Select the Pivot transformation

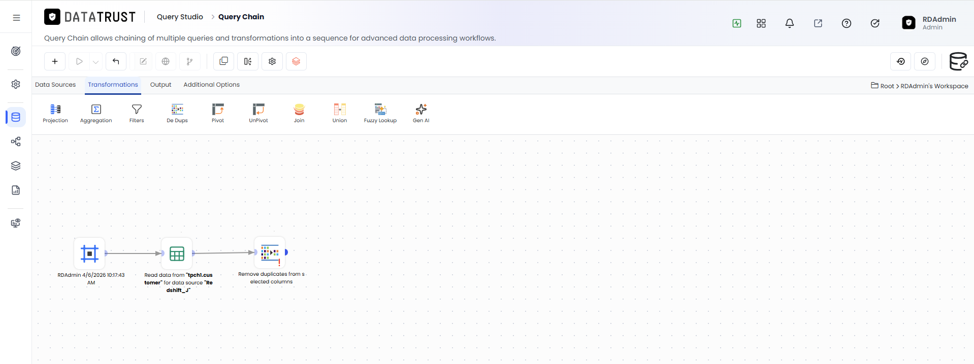(x=218, y=113)
